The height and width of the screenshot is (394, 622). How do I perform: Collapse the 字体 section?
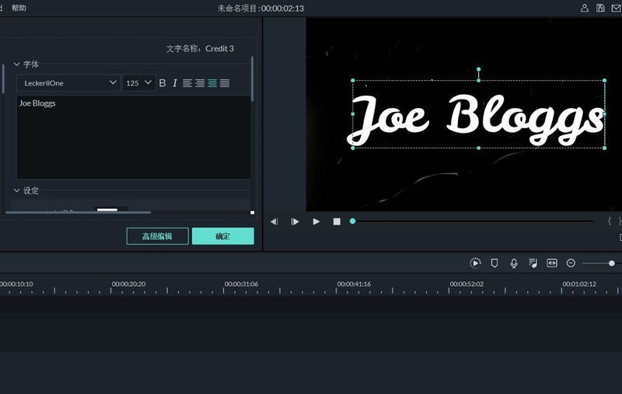17,65
